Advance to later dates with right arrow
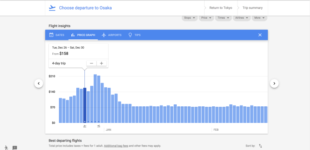Image resolution: width=310 pixels, height=150 pixels. pos(274,84)
